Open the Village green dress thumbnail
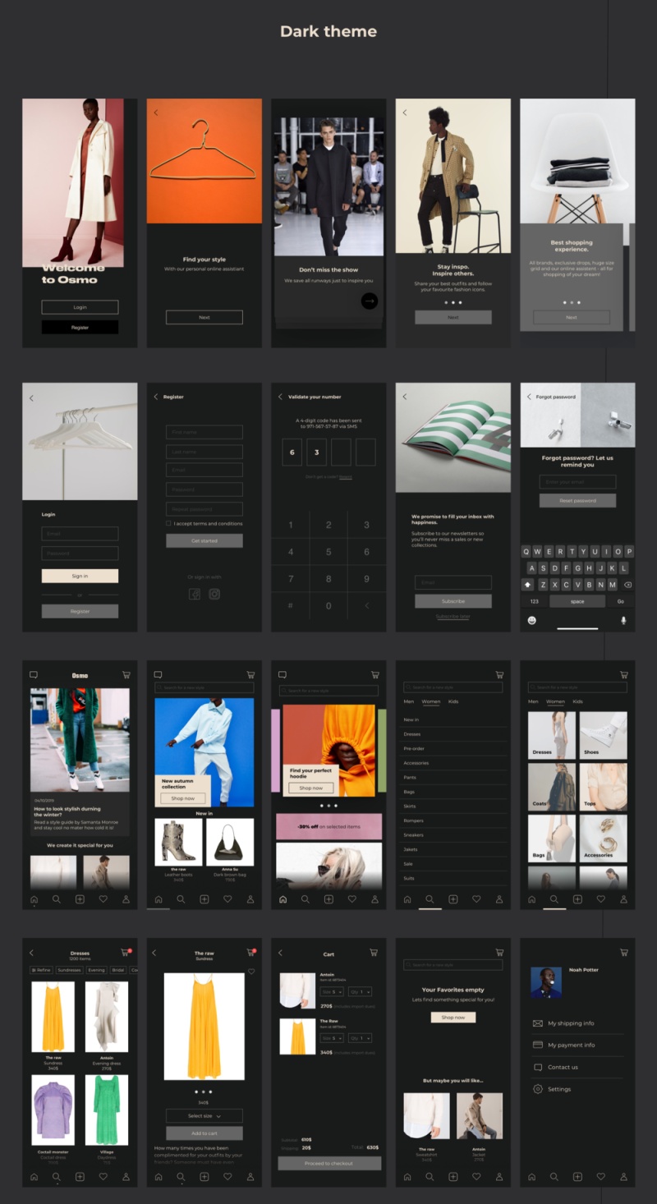This screenshot has width=657, height=1204. click(107, 1110)
